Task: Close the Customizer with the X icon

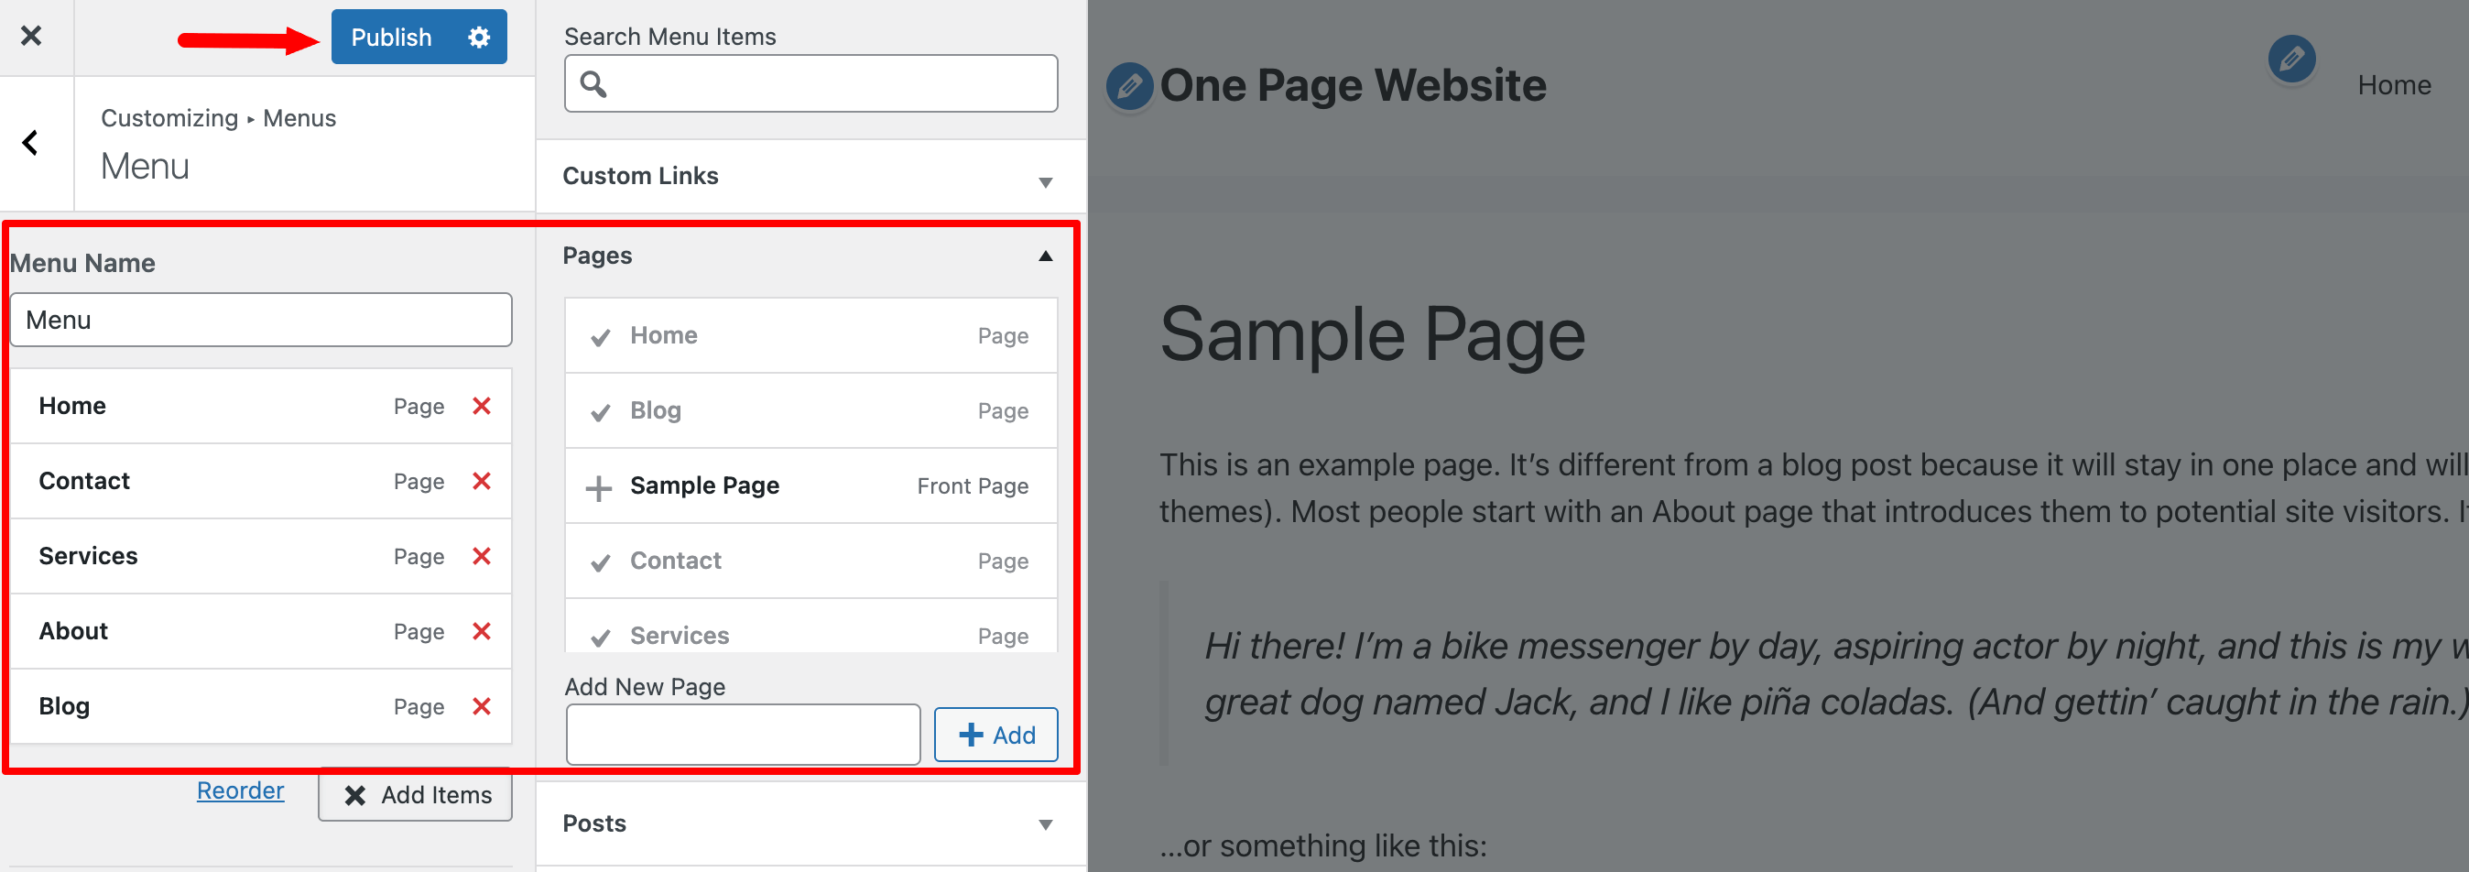Action: [x=30, y=37]
